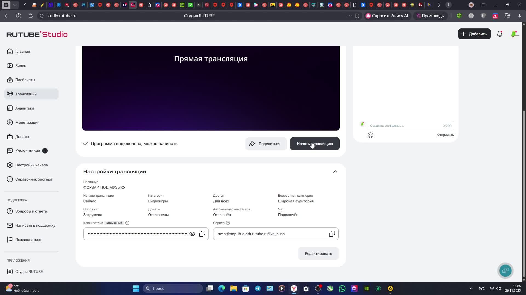Image resolution: width=526 pixels, height=295 pixels.
Task: Show the hidden stream key with the eye toggle
Action: (x=192, y=234)
